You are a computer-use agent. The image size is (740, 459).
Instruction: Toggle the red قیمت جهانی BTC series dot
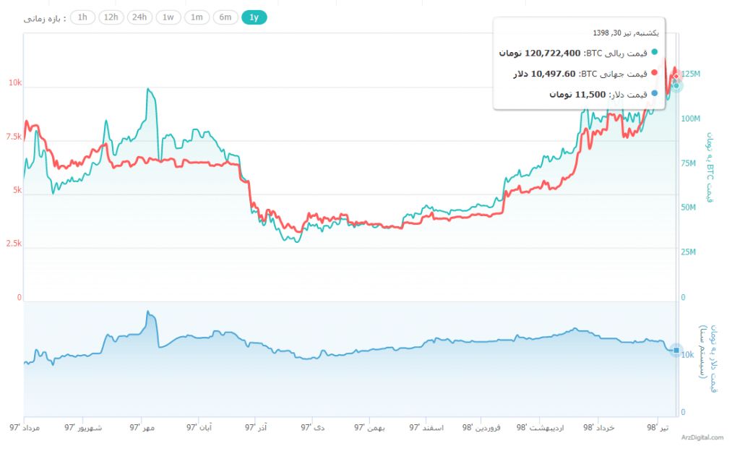pyautogui.click(x=655, y=74)
